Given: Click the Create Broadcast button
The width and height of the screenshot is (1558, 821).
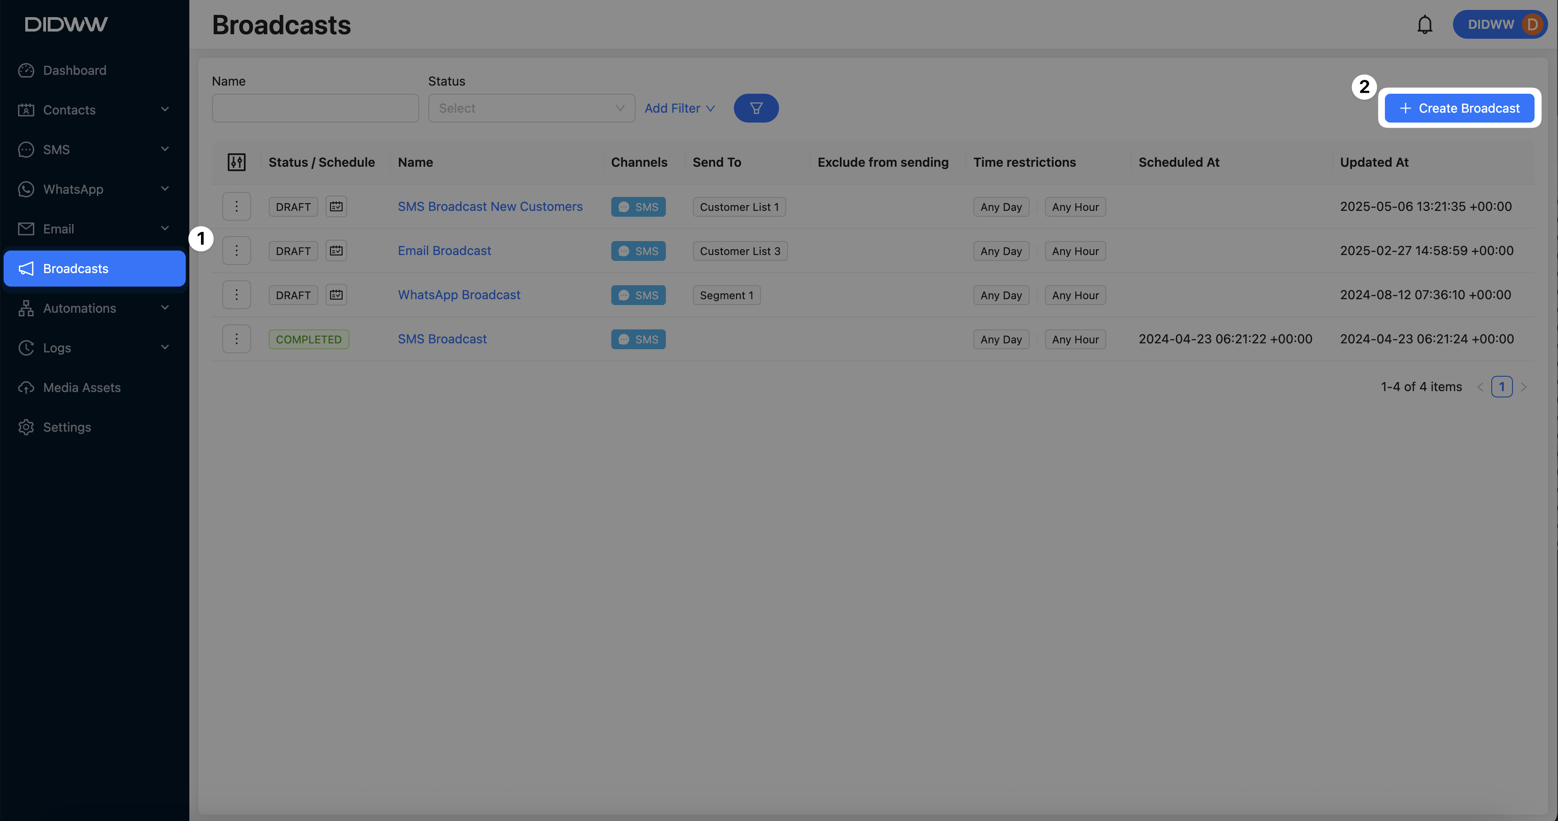Looking at the screenshot, I should point(1459,108).
